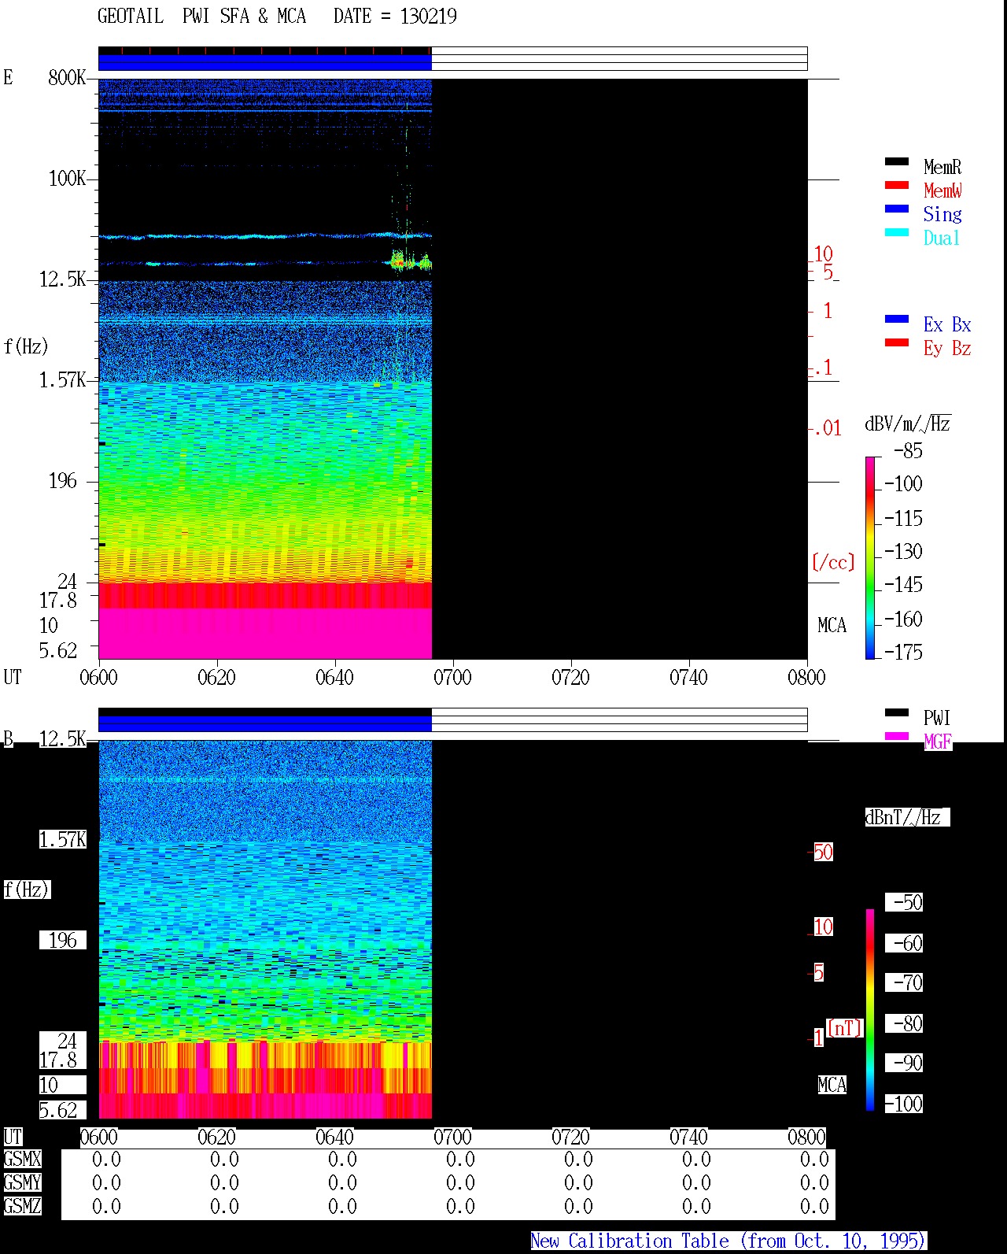Viewport: 1007px width, 1254px height.
Task: Click the MemR legend label
Action: tap(942, 167)
